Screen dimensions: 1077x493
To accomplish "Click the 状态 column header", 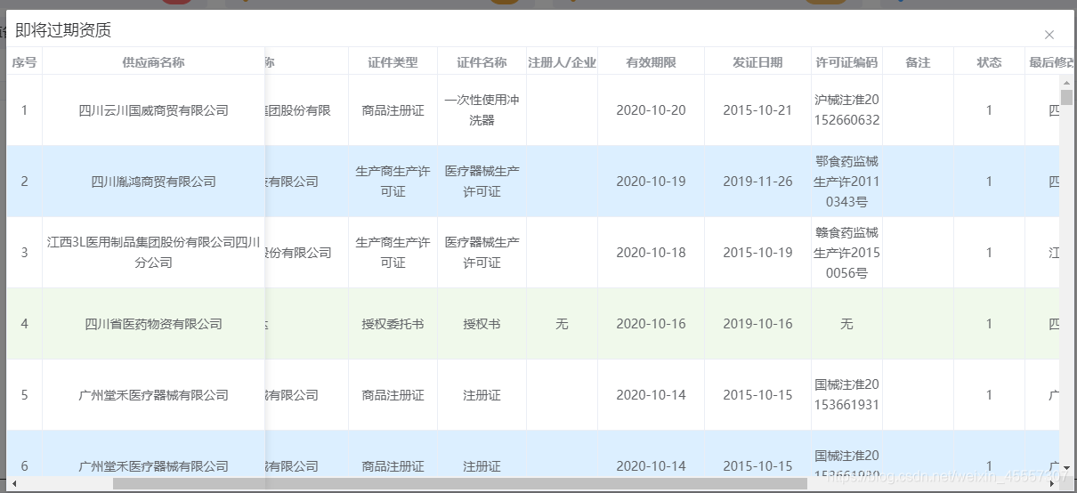I will click(989, 62).
